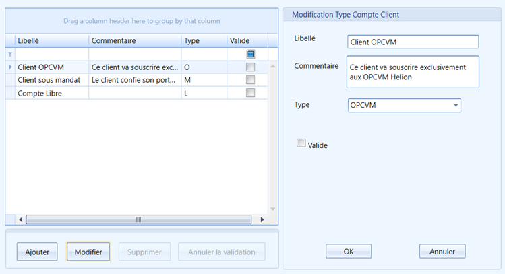Click the horizontal scrollbar thumb
Image resolution: width=505 pixels, height=274 pixels.
pos(138,219)
